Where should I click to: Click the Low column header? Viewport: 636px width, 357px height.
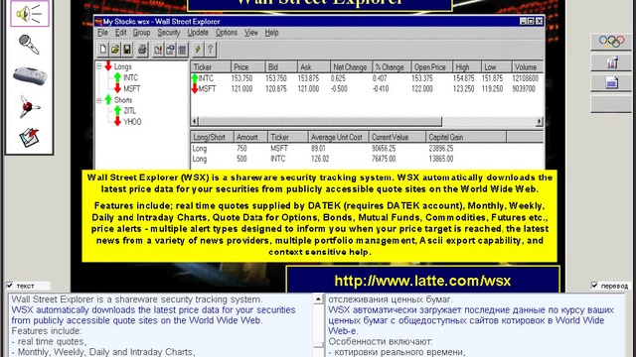pos(496,67)
